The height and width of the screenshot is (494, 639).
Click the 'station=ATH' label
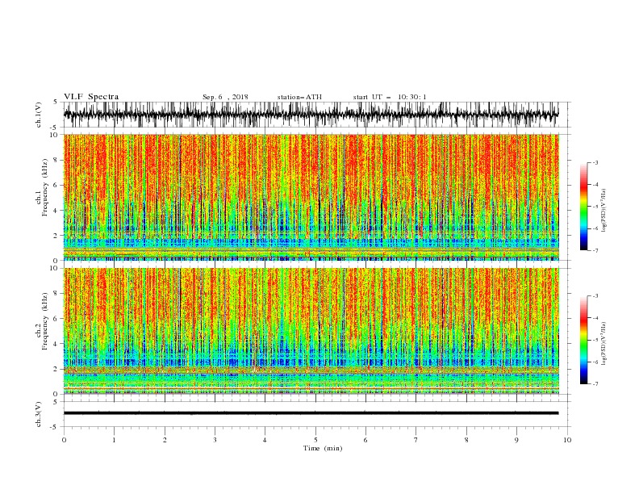pyautogui.click(x=299, y=97)
